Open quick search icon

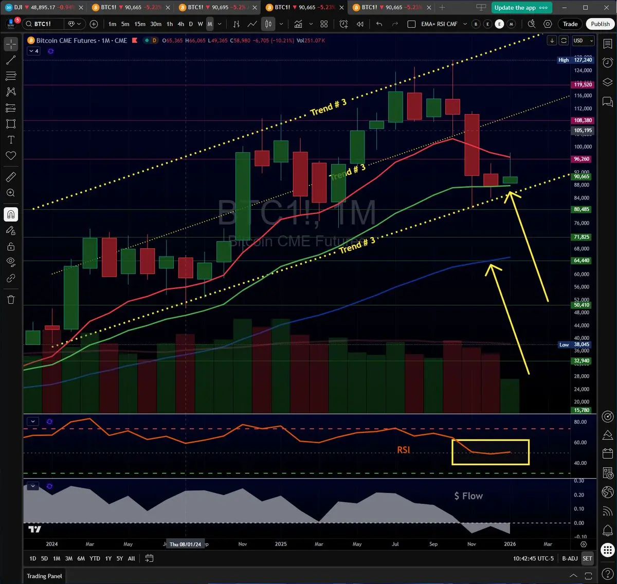[x=532, y=24]
